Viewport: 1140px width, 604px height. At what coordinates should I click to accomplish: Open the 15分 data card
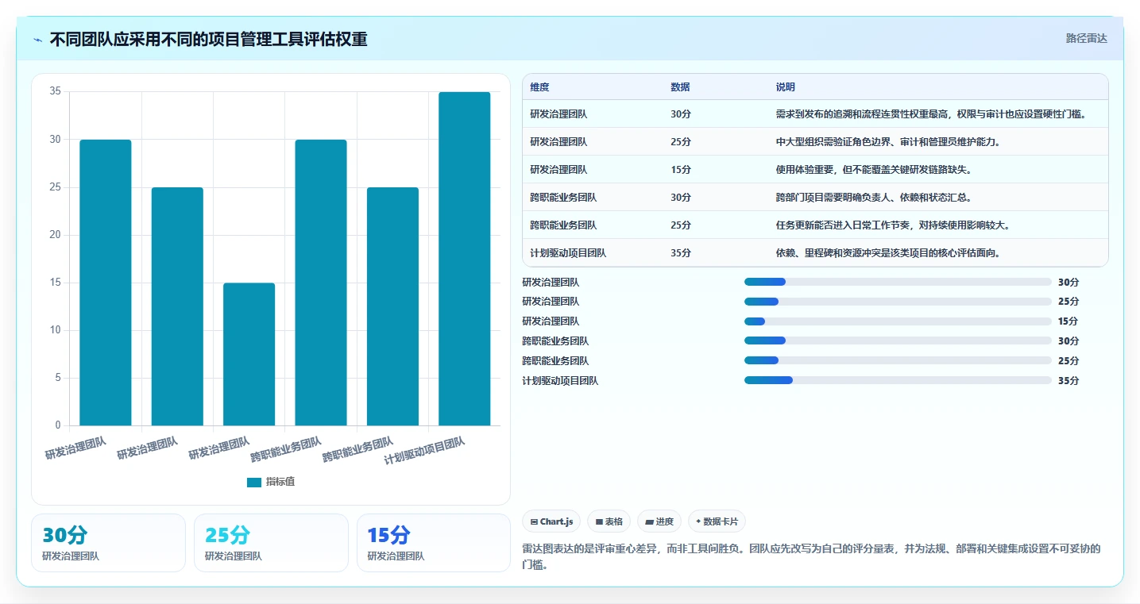click(434, 543)
